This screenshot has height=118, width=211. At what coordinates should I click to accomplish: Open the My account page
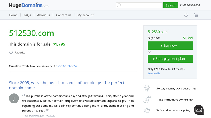tap(85, 15)
